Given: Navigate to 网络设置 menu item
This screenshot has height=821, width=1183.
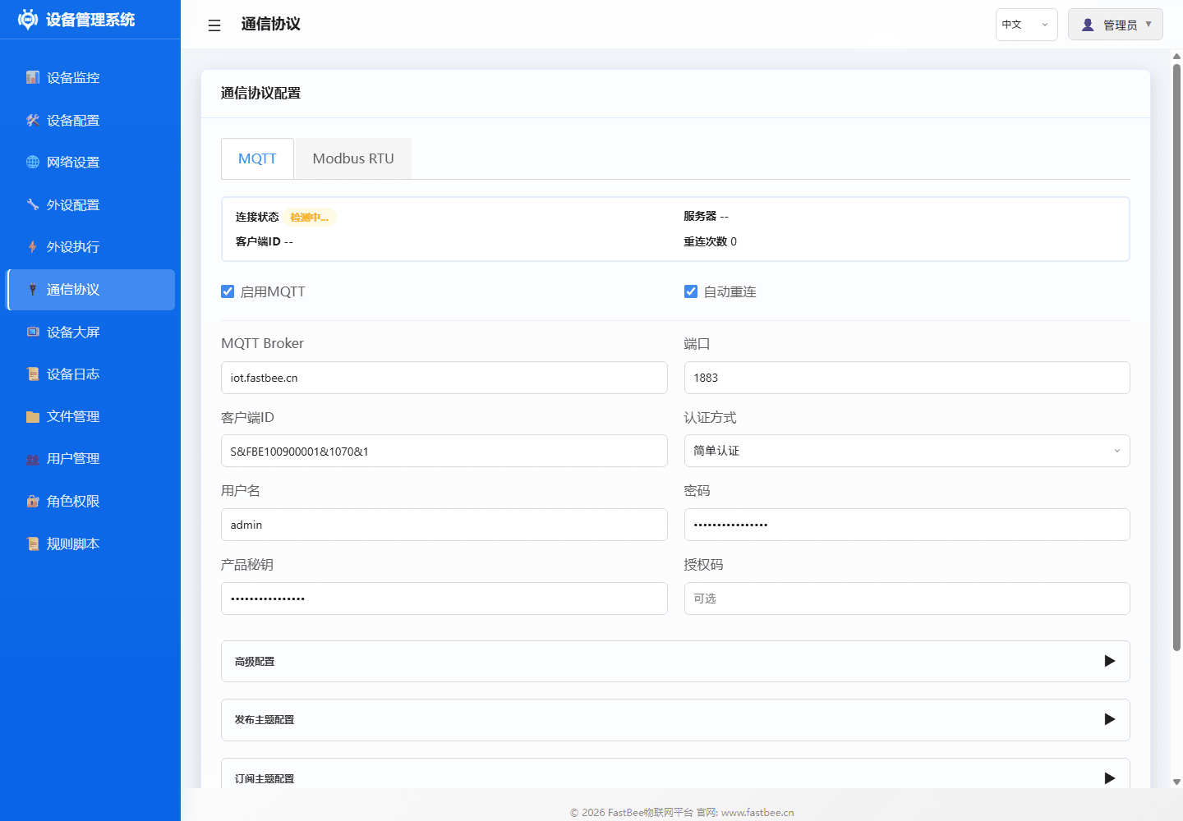Looking at the screenshot, I should (x=90, y=162).
